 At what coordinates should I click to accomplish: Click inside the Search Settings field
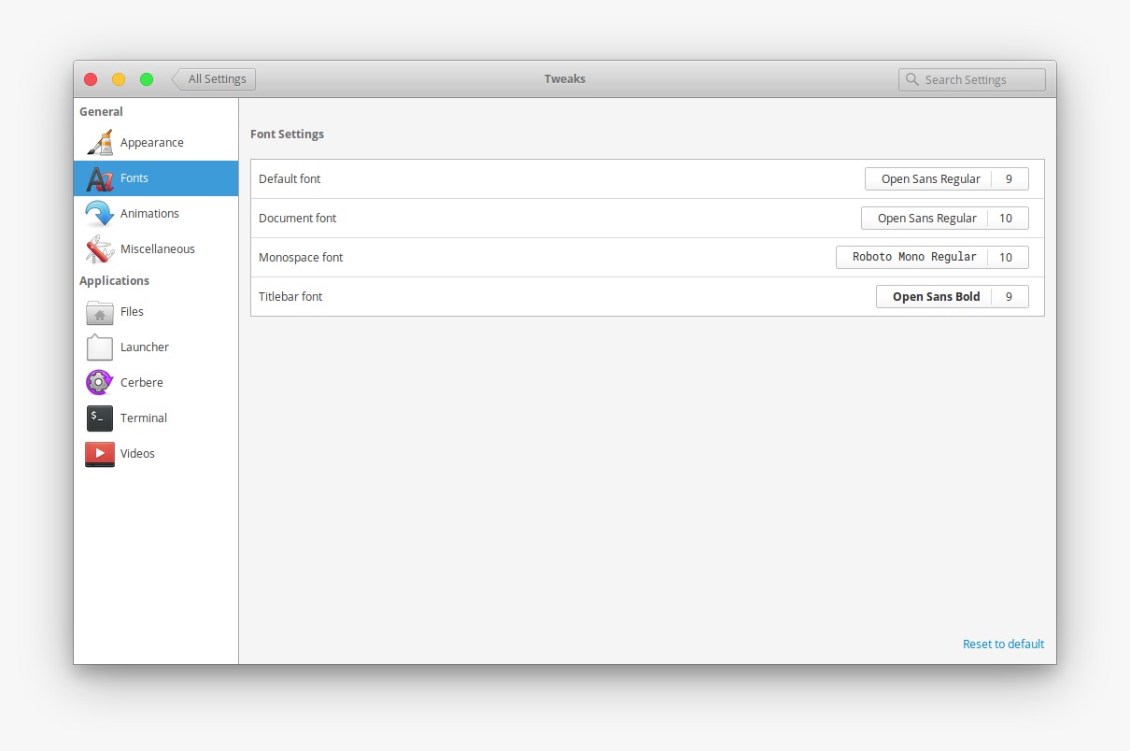(x=971, y=79)
